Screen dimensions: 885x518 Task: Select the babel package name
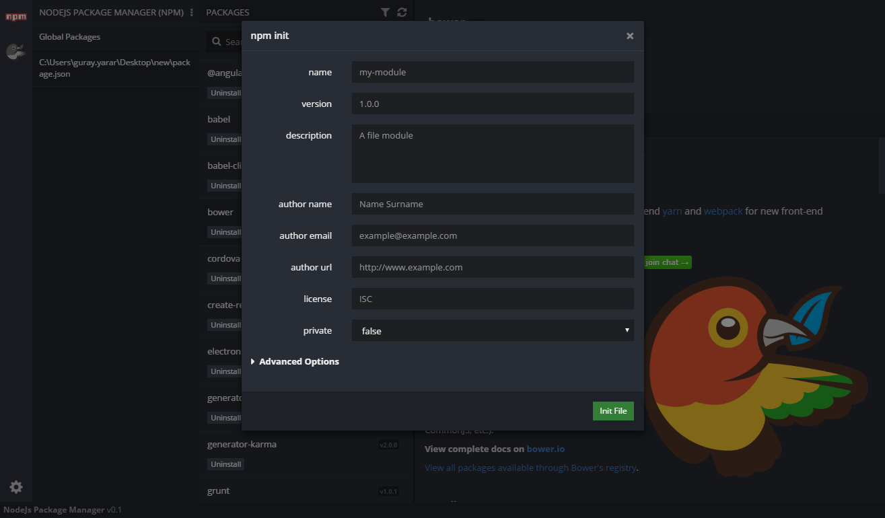(x=219, y=119)
